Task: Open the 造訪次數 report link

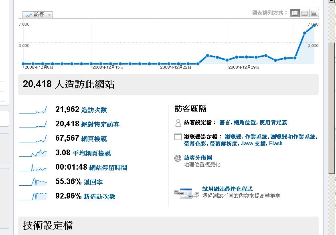Action: click(x=94, y=110)
